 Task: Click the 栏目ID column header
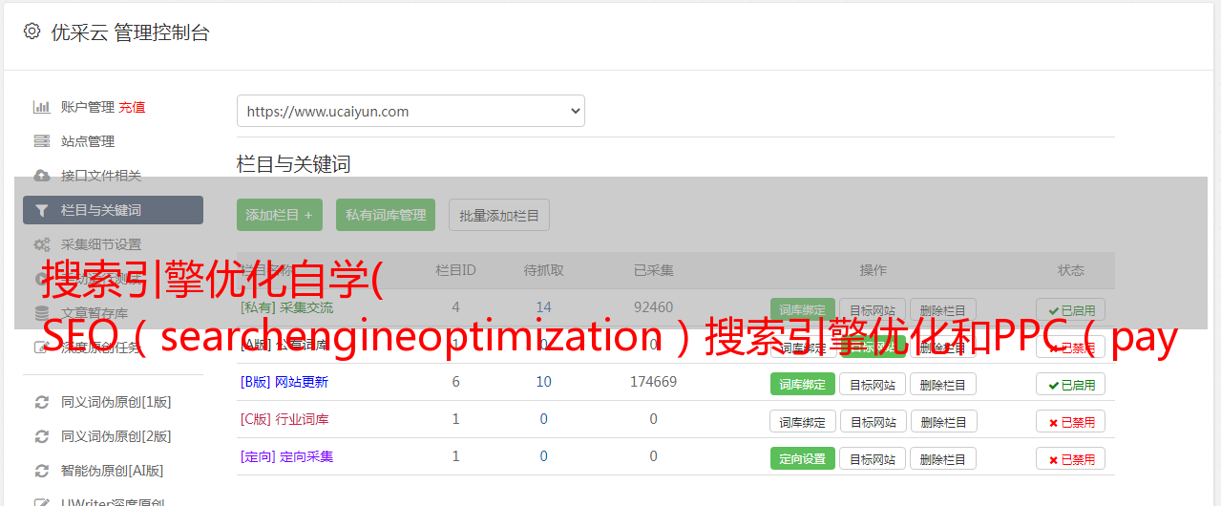pyautogui.click(x=455, y=270)
